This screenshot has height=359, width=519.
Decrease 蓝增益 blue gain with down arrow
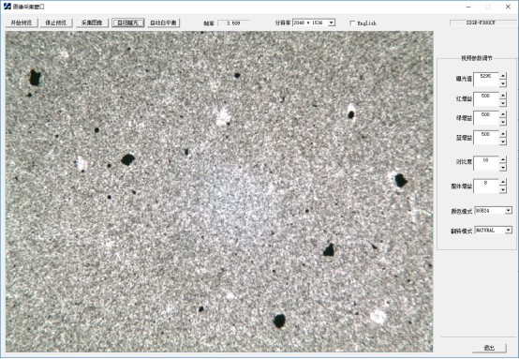tap(503, 142)
